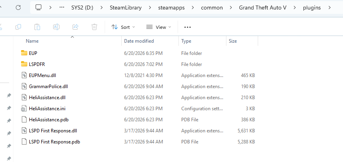The height and width of the screenshot is (162, 343).
Task: Click the 190 KB size cell
Action: 248,87
